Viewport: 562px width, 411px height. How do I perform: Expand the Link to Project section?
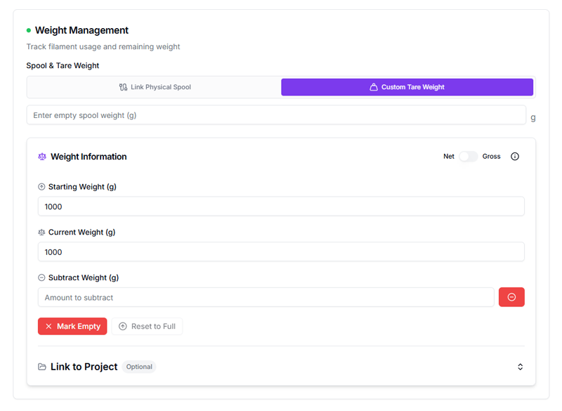(x=520, y=367)
